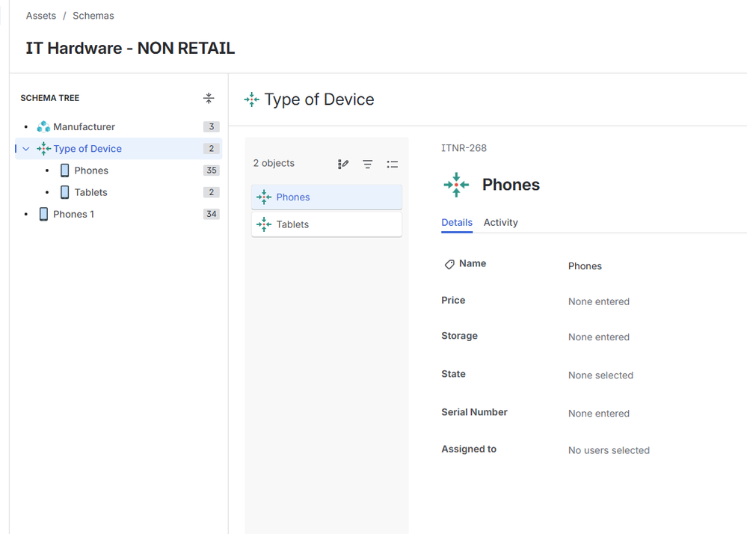Click the Tablets device icon in tree
Image resolution: width=747 pixels, height=534 pixels.
coord(64,192)
